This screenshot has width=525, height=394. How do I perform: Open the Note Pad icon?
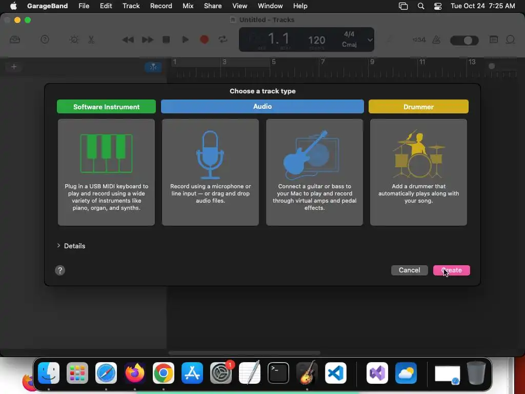(494, 40)
